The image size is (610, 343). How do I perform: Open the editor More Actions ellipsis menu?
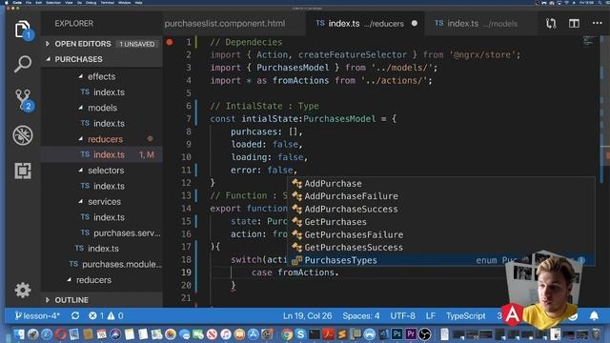[x=598, y=23]
